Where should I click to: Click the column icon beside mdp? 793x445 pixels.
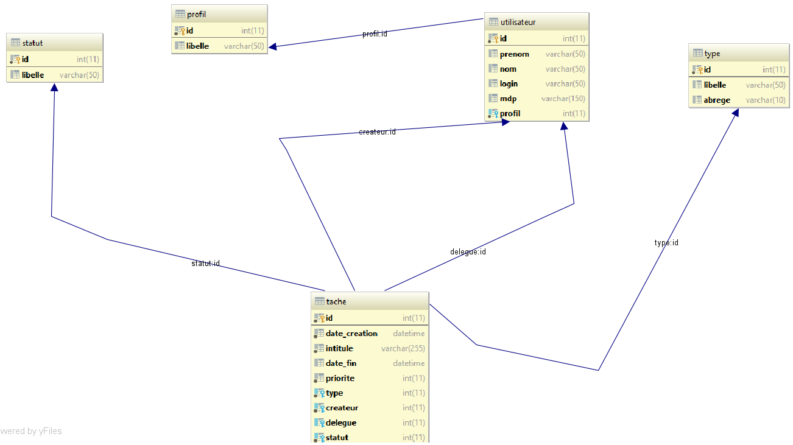493,99
